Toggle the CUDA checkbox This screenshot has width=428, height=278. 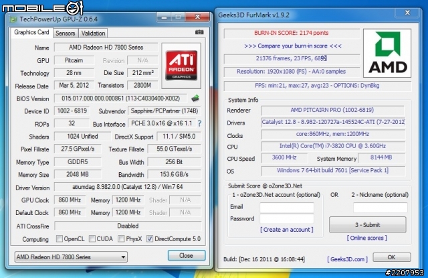pos(92,239)
